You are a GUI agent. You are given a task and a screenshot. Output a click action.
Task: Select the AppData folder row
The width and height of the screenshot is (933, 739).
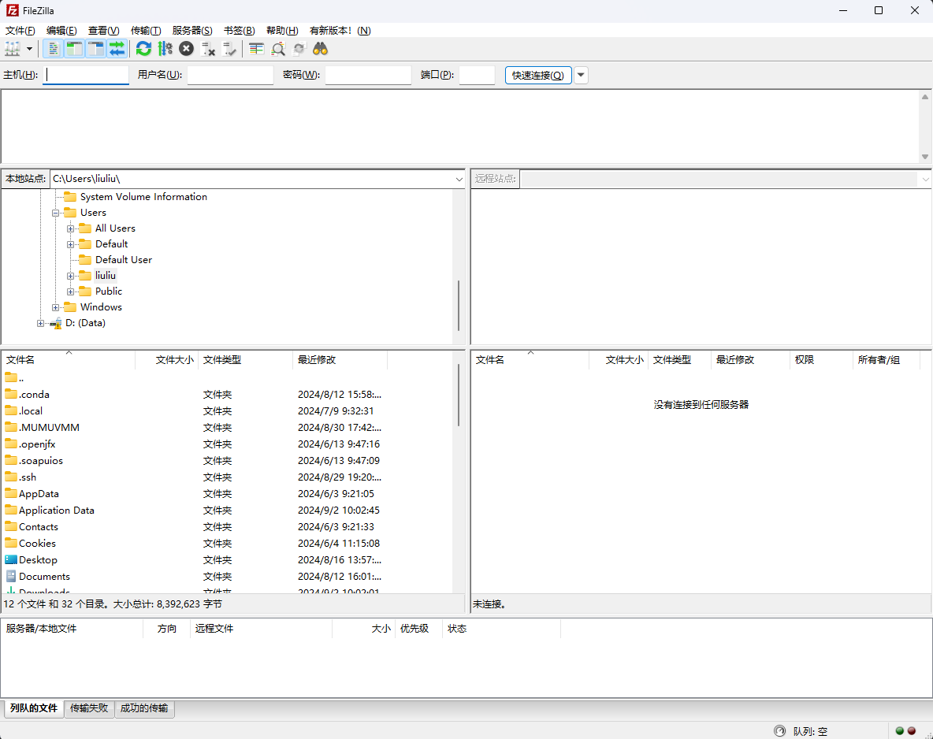coord(226,494)
